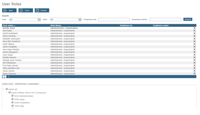This screenshot has width=200, height=115.
Task: Open the Role filter dropdown
Action: (66, 19)
